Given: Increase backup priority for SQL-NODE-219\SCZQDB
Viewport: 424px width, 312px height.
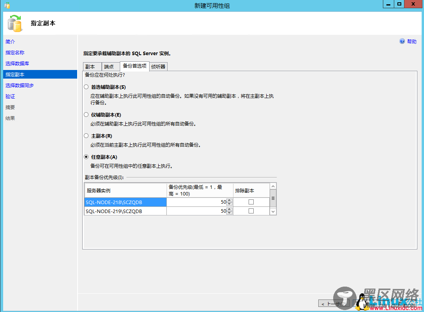Looking at the screenshot, I should pos(229,209).
